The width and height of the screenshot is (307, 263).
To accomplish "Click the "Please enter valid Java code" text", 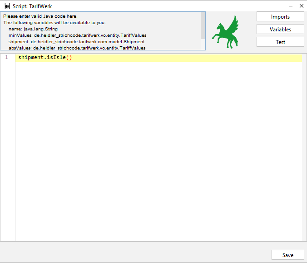I will [40, 16].
